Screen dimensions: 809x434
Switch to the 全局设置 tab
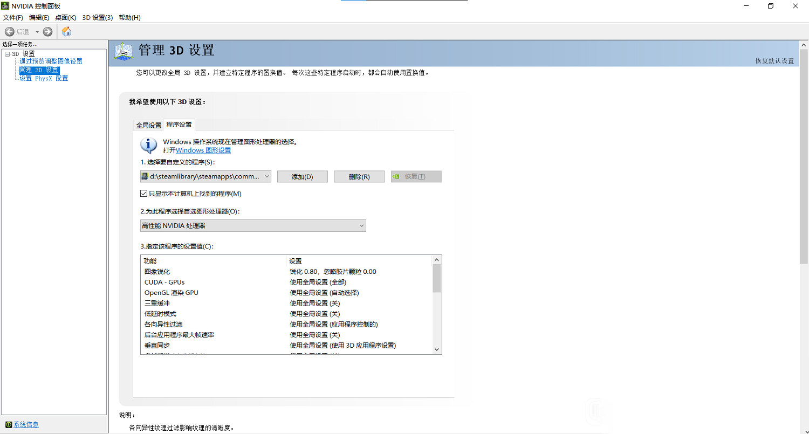click(148, 124)
